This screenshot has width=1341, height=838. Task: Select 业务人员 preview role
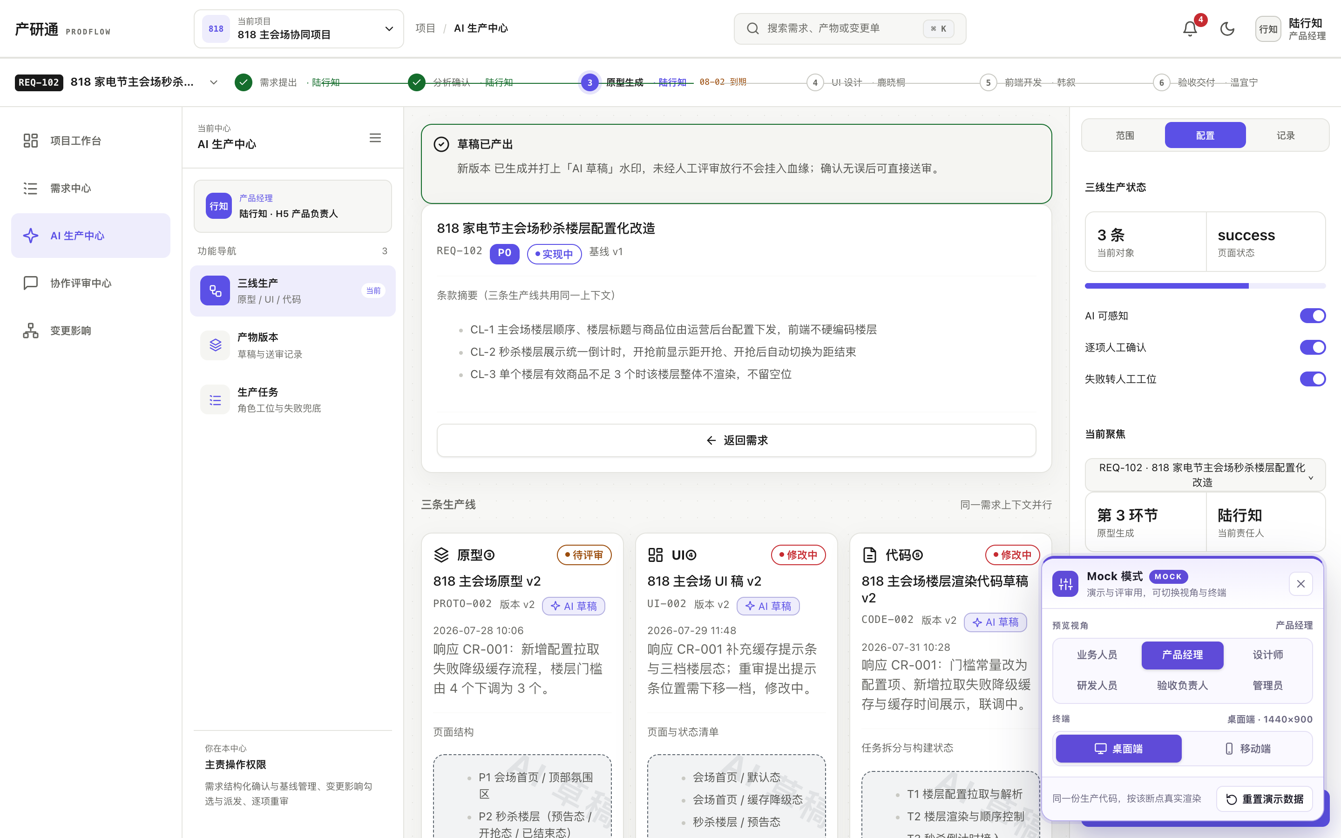click(1097, 655)
